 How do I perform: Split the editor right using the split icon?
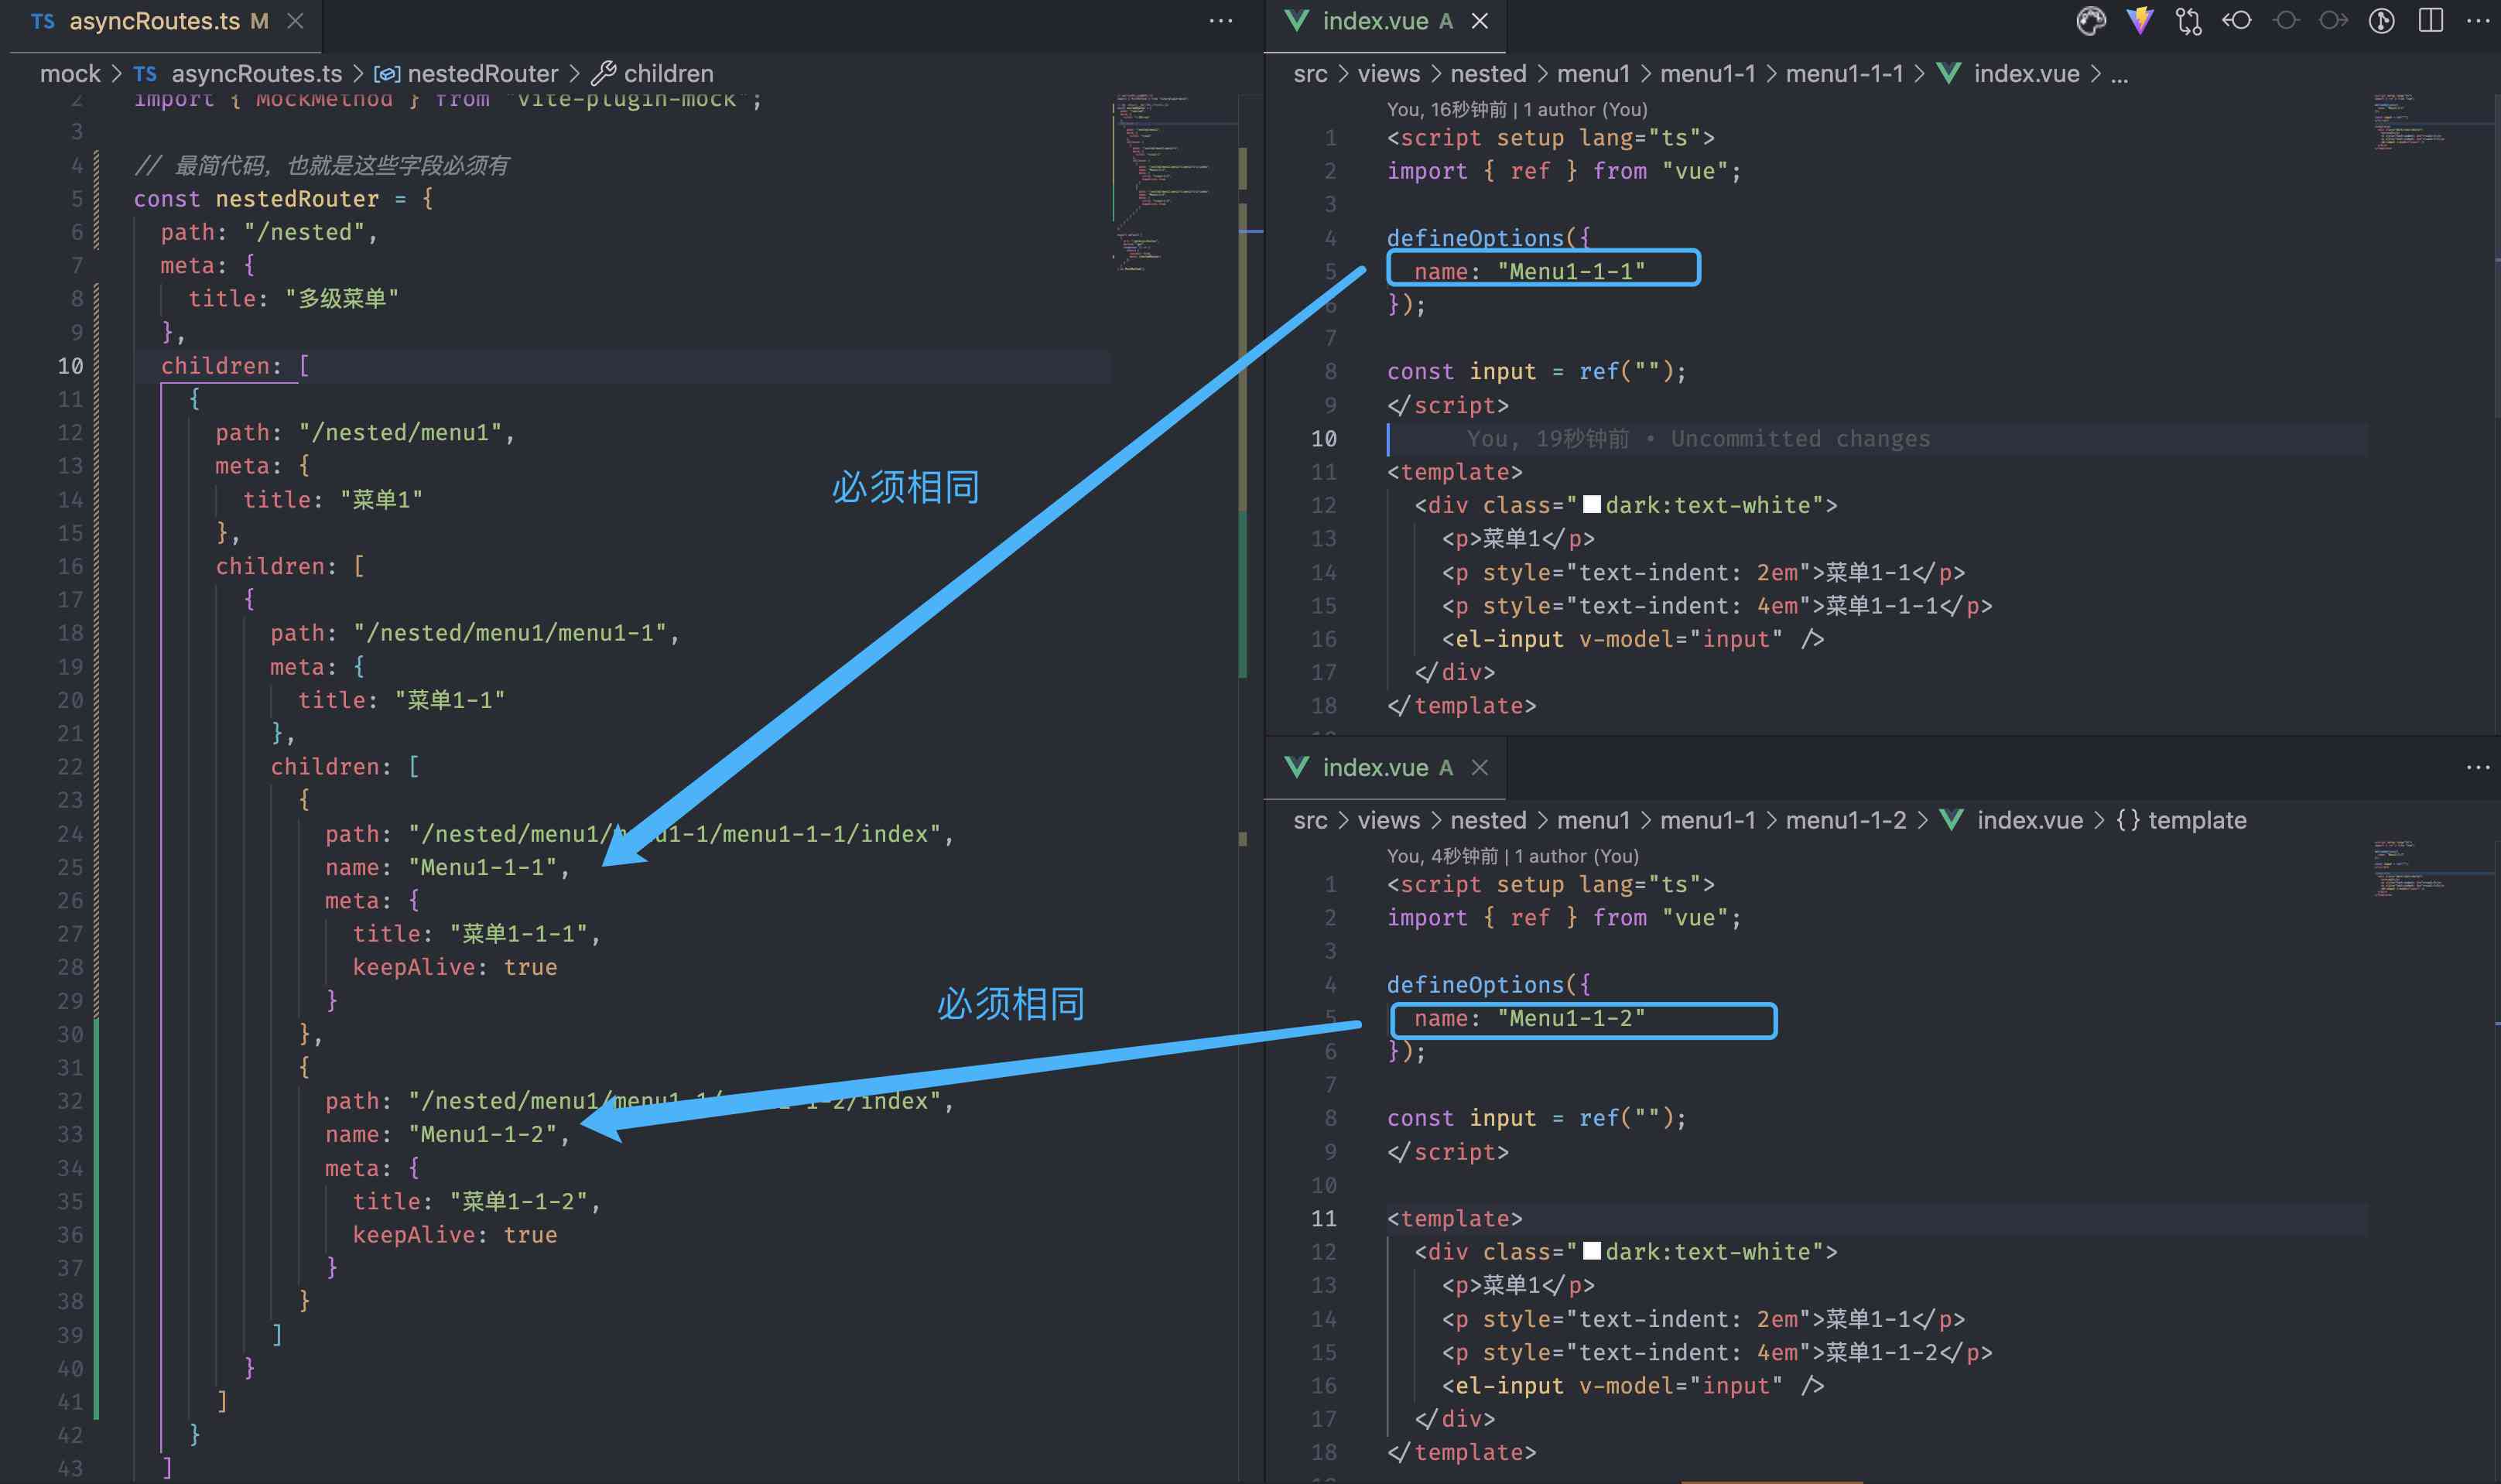[2430, 21]
